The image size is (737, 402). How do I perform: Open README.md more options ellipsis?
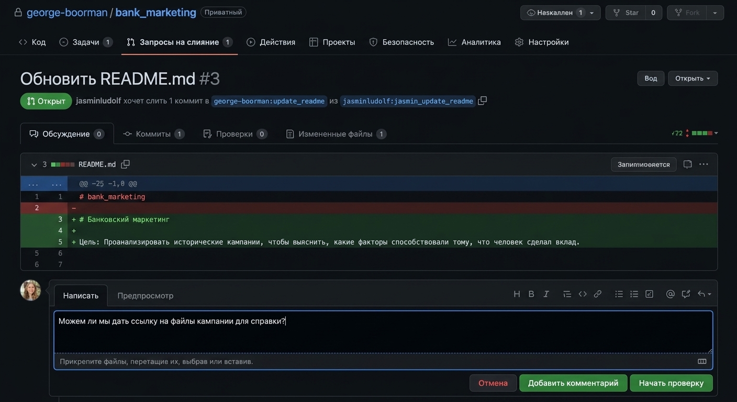[x=703, y=164]
